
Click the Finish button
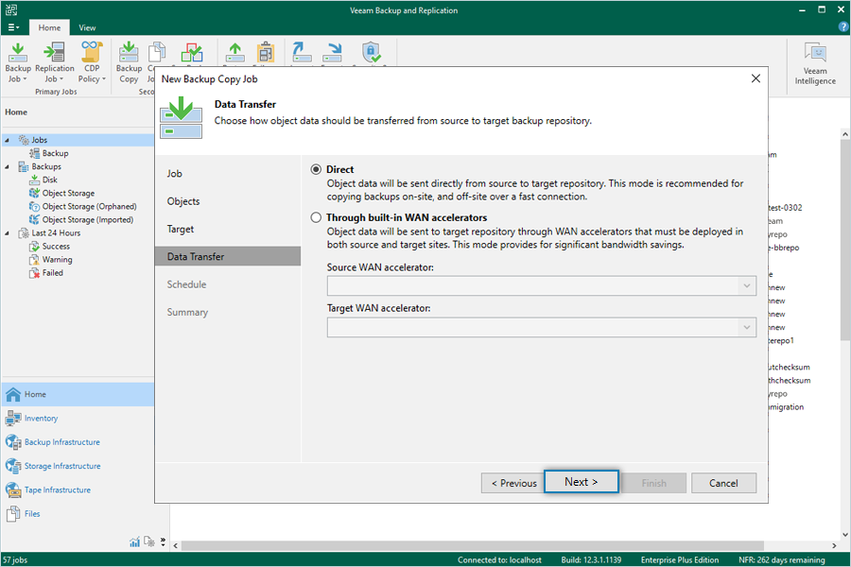pos(653,483)
